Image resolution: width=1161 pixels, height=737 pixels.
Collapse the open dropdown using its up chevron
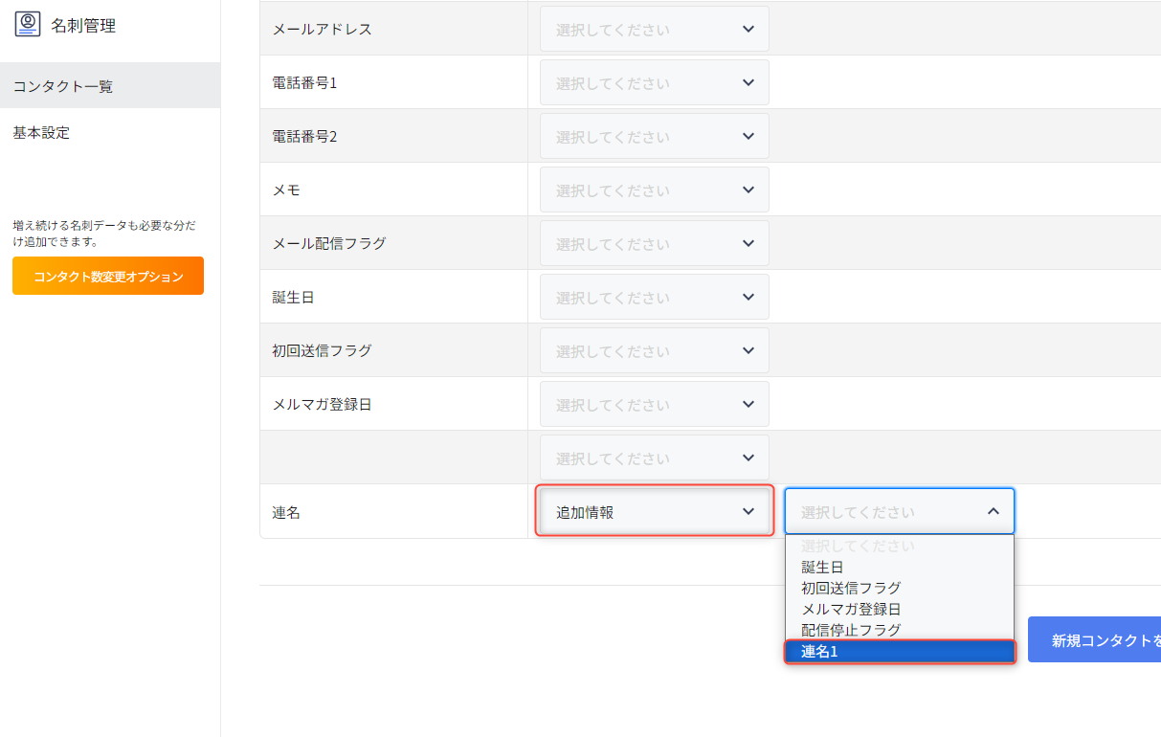(994, 512)
